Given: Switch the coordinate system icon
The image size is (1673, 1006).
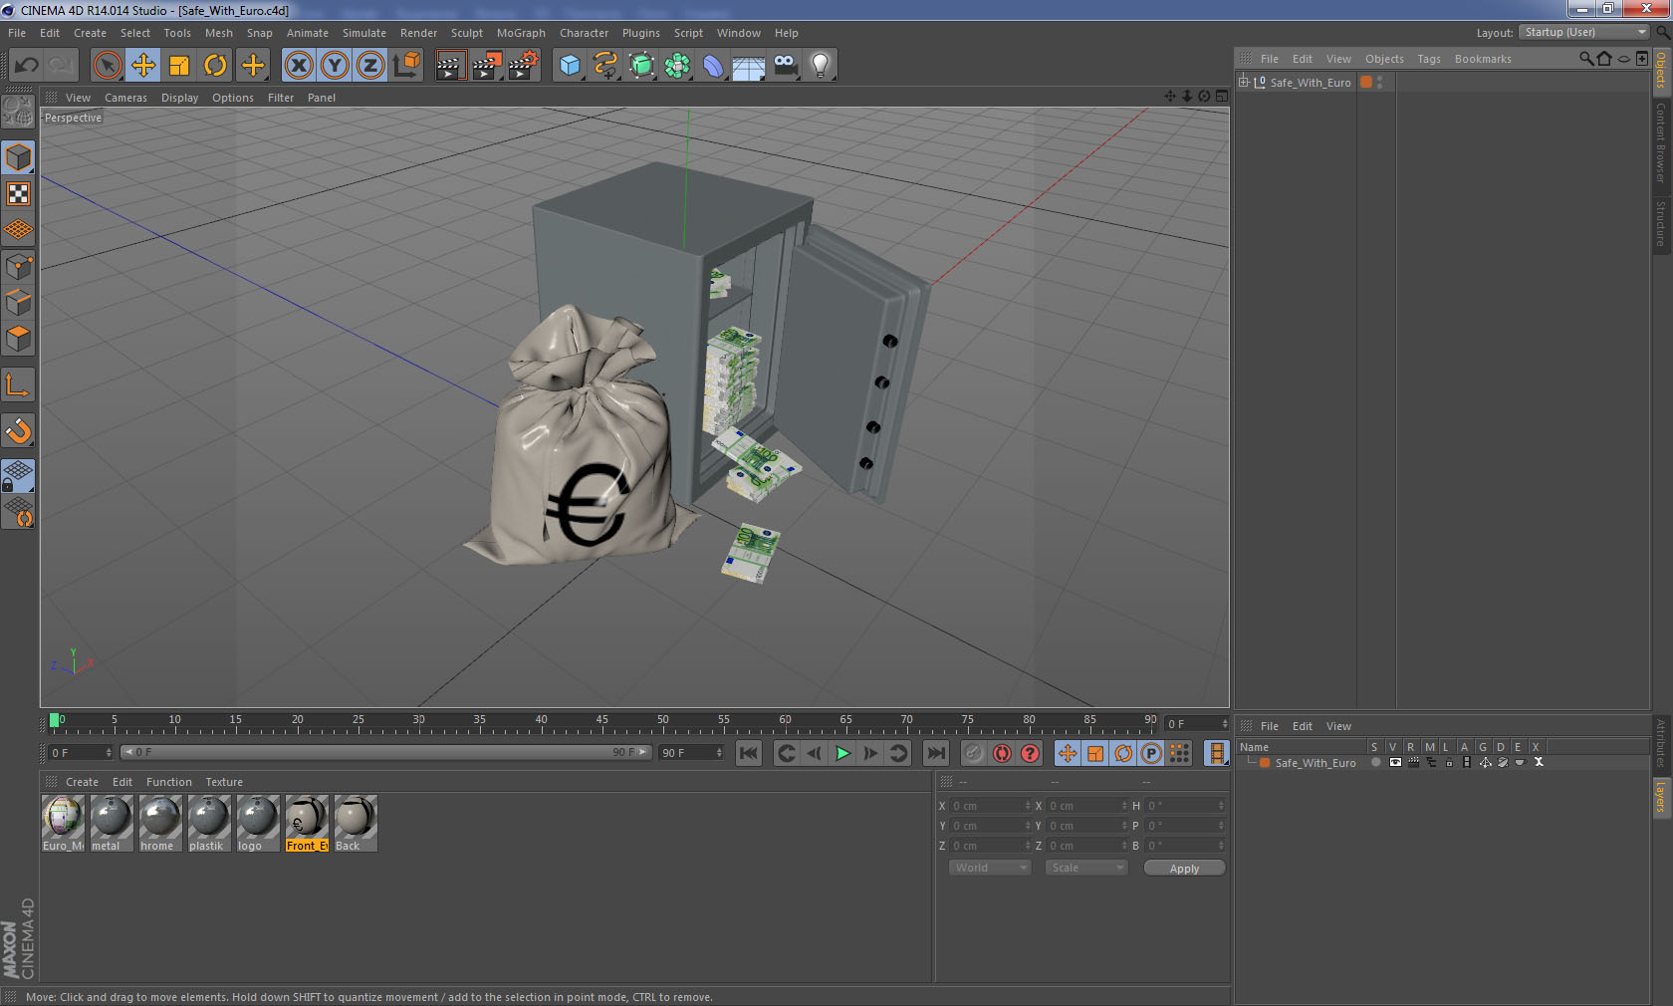Looking at the screenshot, I should (x=406, y=66).
